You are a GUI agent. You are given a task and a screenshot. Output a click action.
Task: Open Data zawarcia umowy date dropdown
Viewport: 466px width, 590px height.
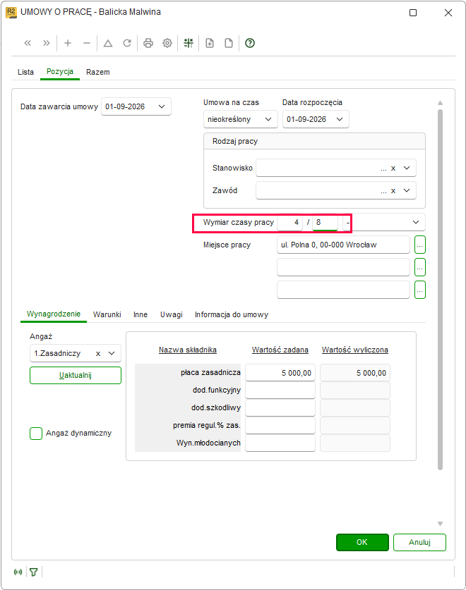click(x=162, y=106)
